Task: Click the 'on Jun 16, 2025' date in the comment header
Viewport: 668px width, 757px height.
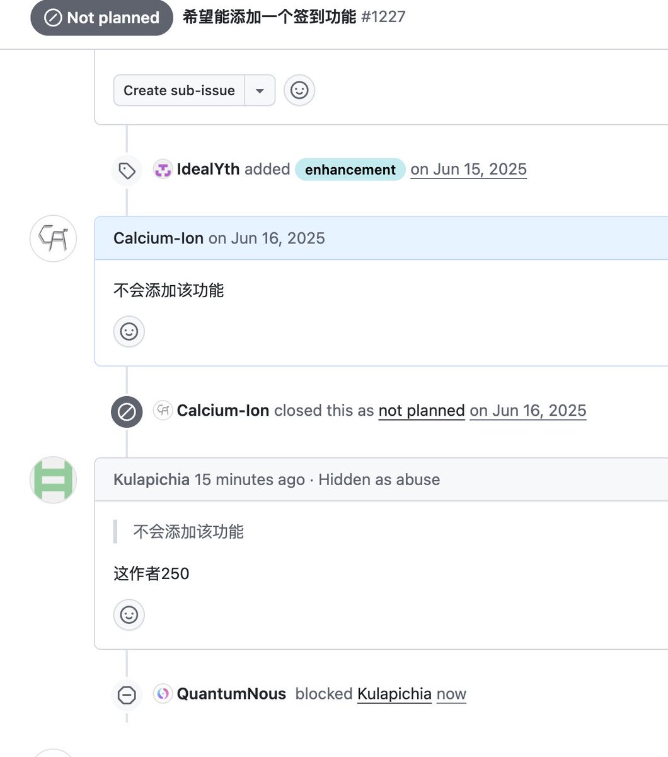Action: click(267, 238)
